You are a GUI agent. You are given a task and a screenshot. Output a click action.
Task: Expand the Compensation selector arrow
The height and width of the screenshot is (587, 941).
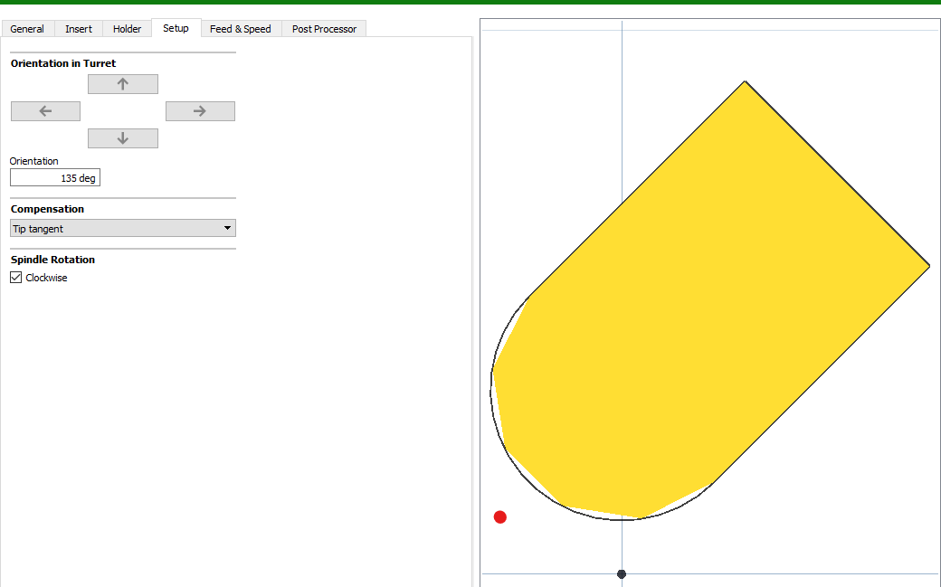226,228
